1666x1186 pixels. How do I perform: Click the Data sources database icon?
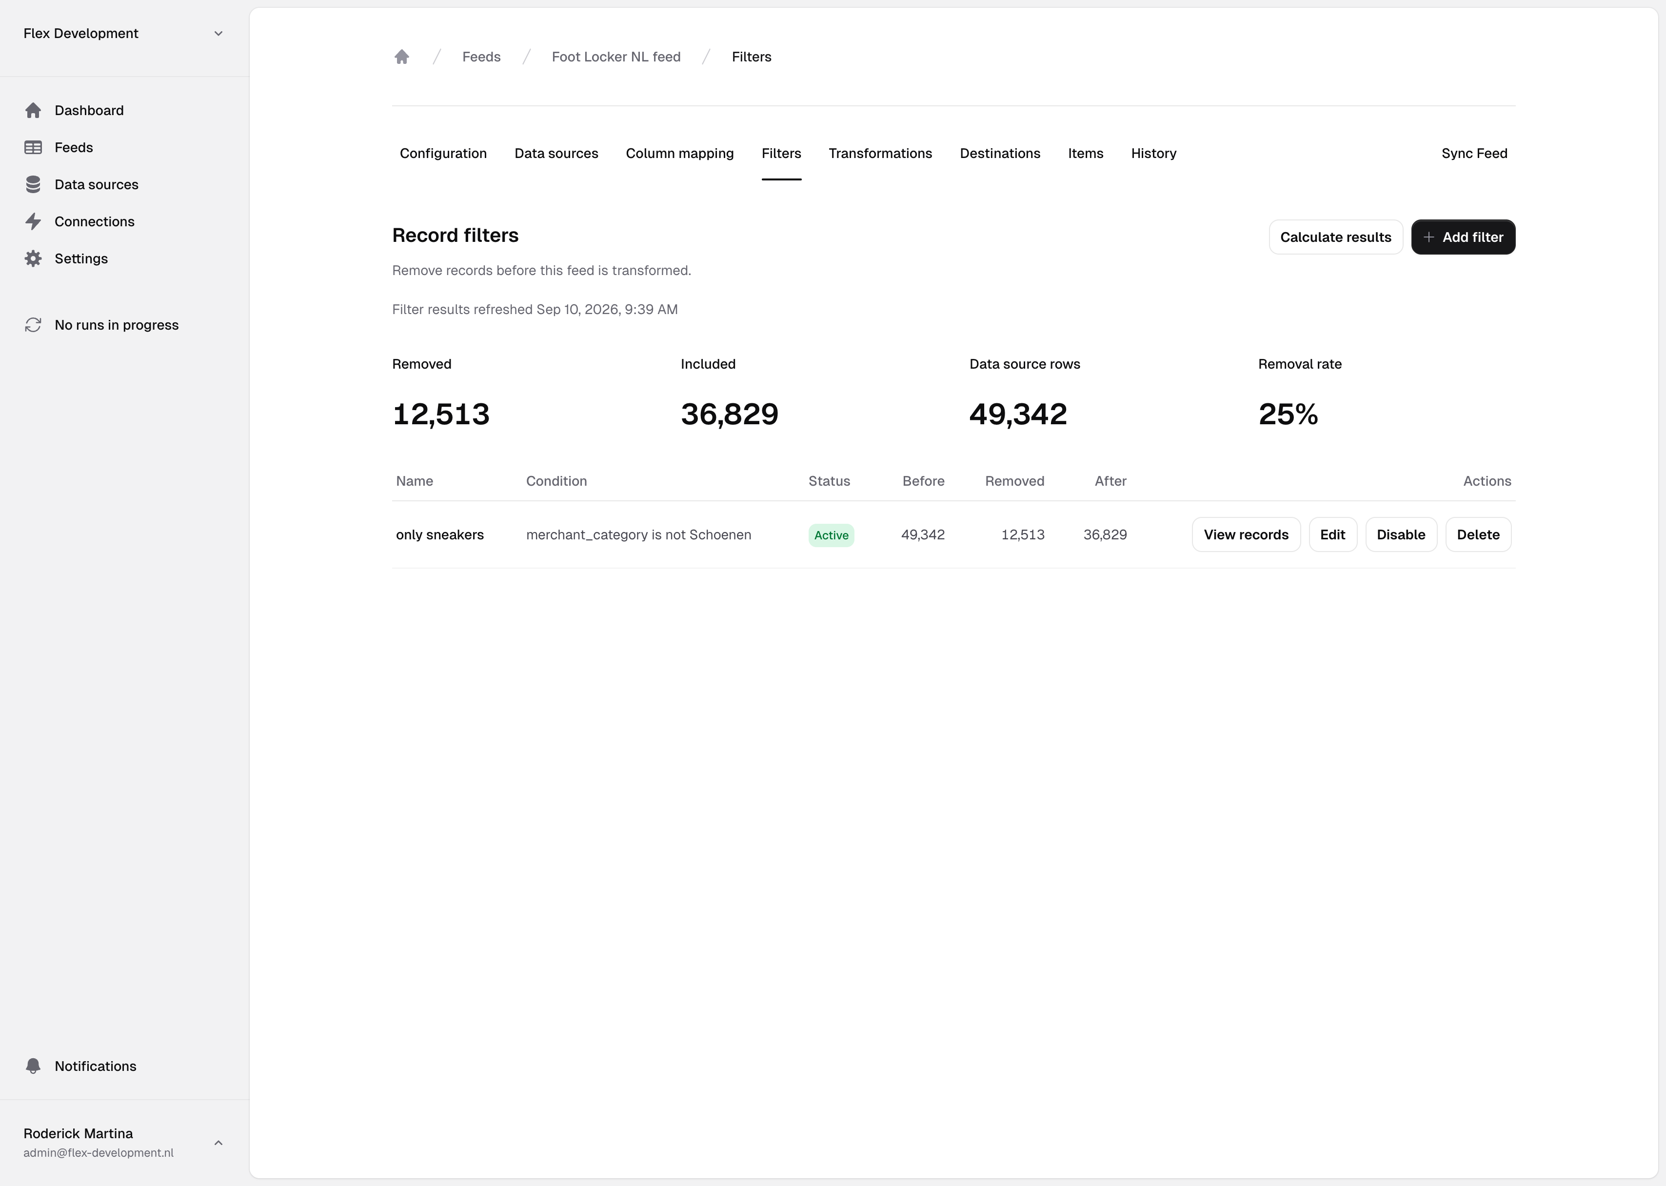click(33, 185)
